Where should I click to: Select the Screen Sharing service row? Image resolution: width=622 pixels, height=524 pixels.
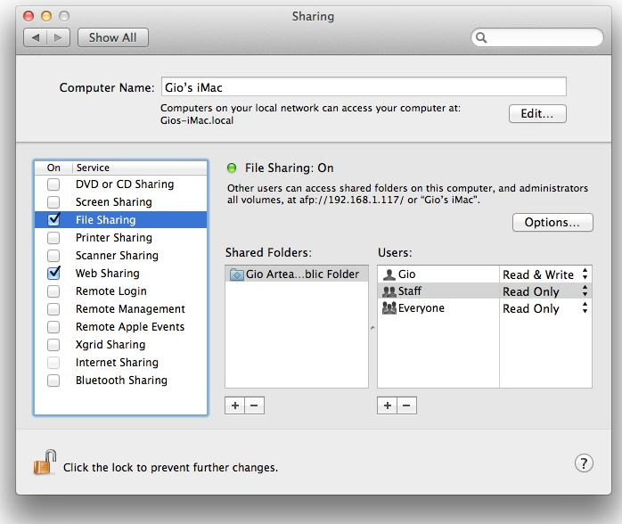pyautogui.click(x=120, y=202)
